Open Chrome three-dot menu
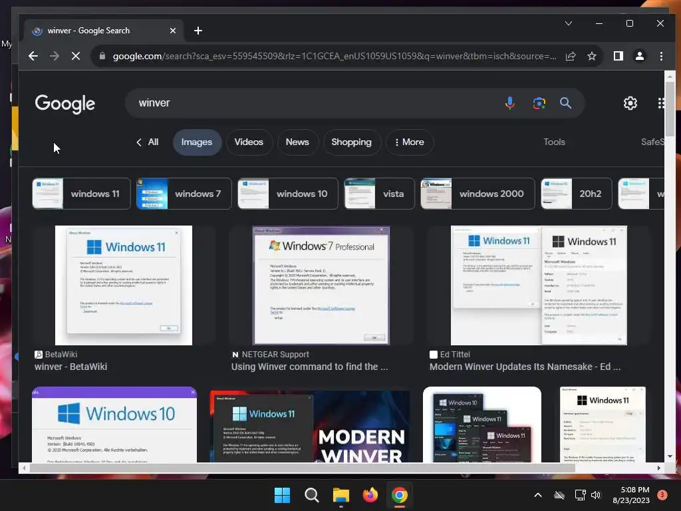 coord(661,56)
